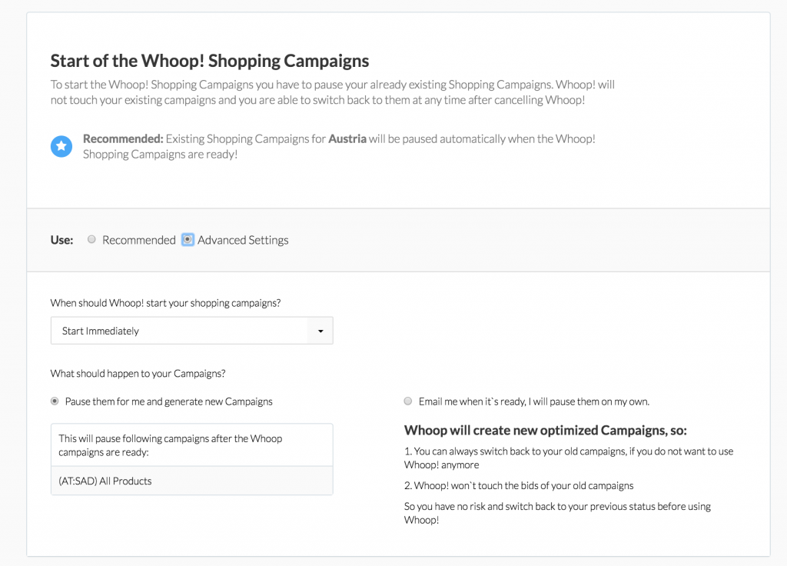Choose Pause them for me option
This screenshot has height=566, width=787.
55,401
